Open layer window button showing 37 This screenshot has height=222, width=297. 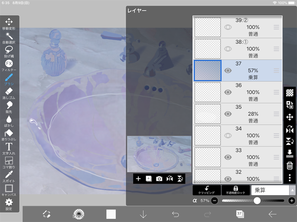click(240, 214)
